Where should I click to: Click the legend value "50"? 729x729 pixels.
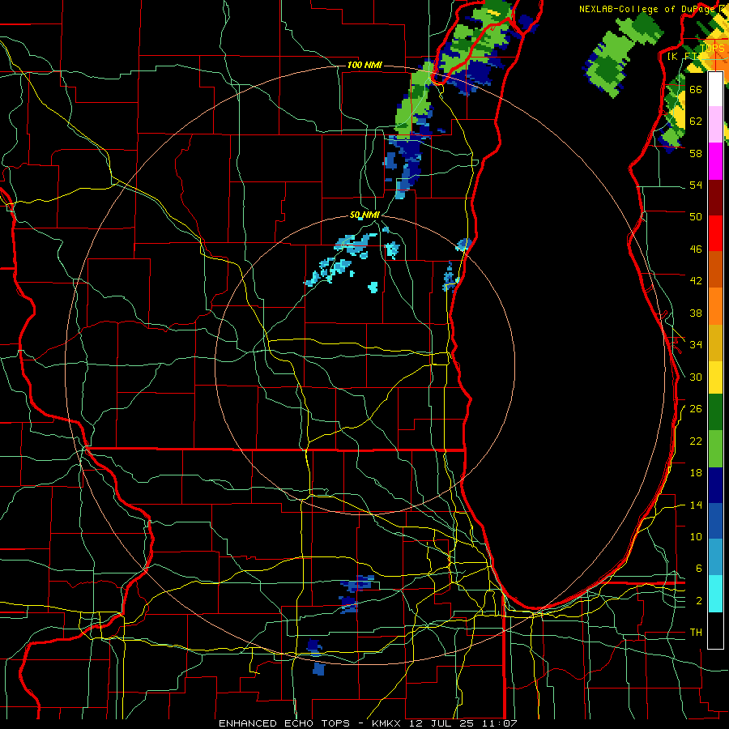point(696,216)
